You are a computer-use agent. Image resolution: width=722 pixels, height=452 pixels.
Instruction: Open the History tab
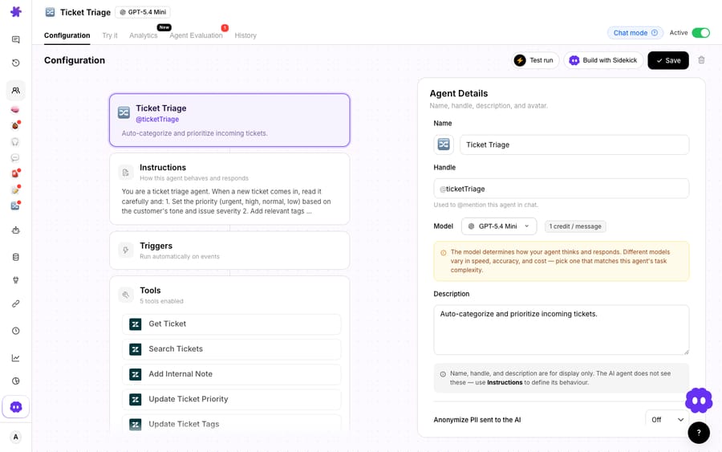coord(245,35)
